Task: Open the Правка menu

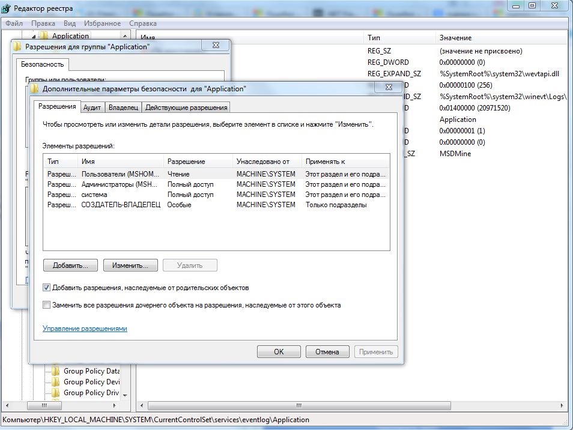Action: [43, 23]
